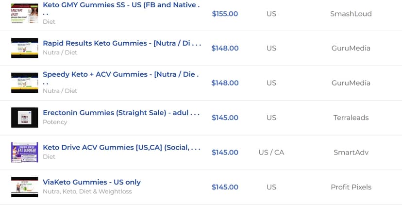Select the SmashLoud network name

tap(351, 14)
